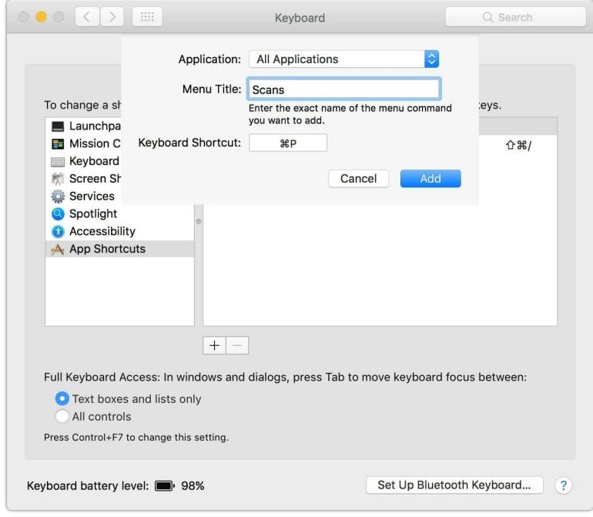
Task: Click the Search field in title bar
Action: click(x=515, y=17)
